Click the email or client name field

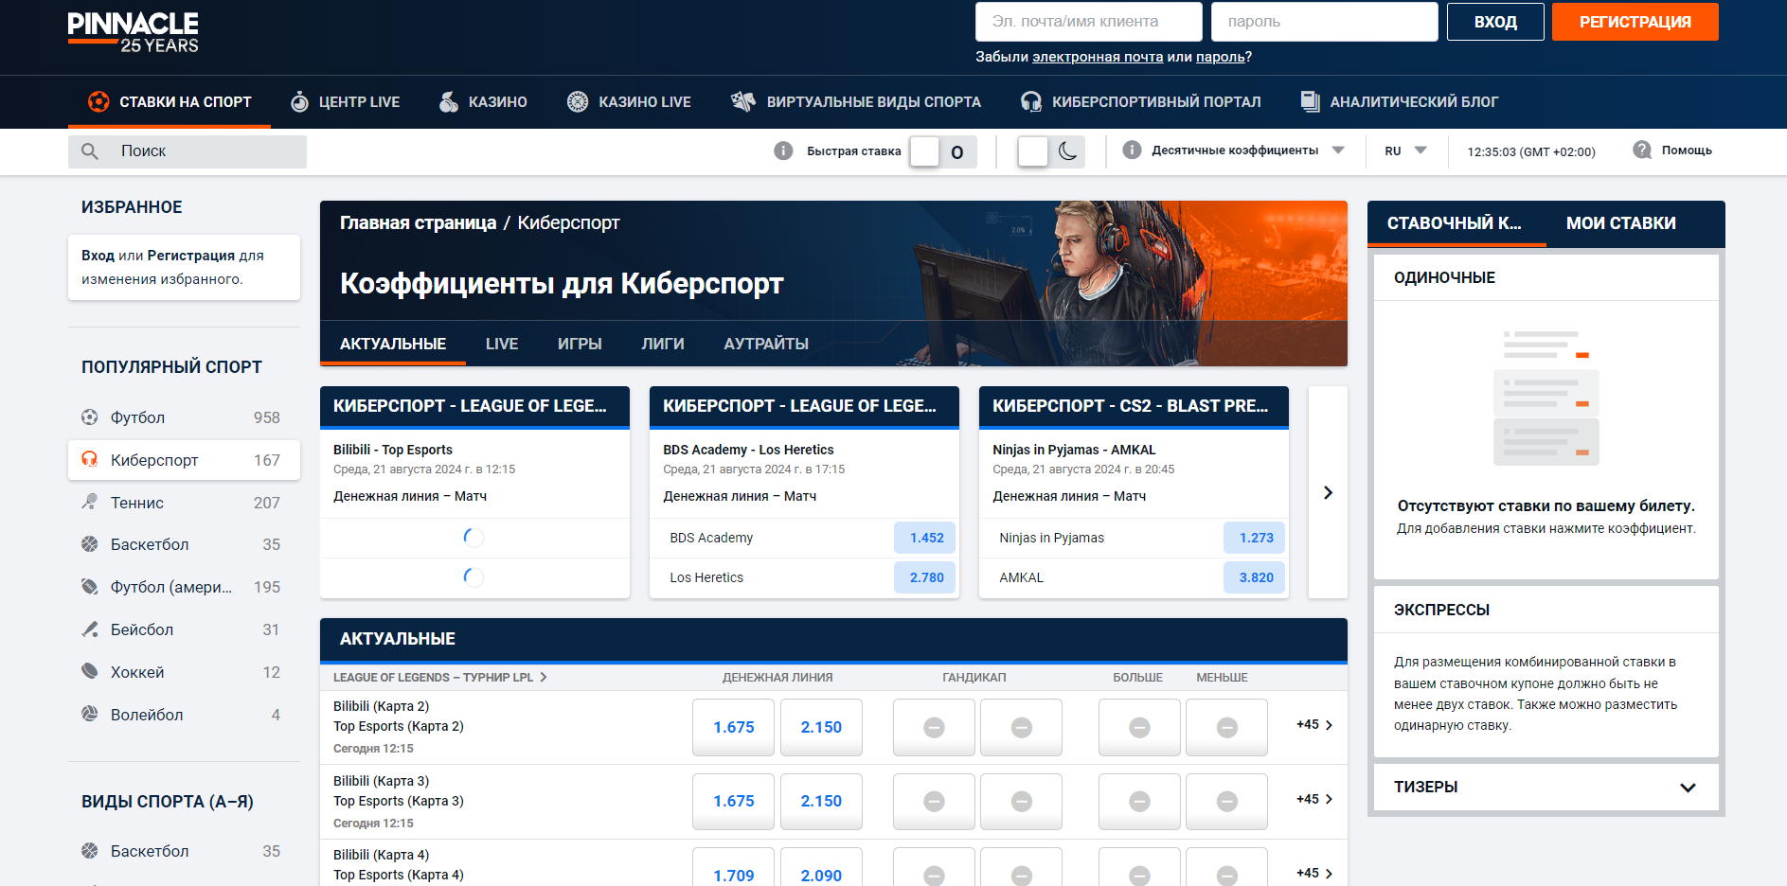(x=1088, y=22)
